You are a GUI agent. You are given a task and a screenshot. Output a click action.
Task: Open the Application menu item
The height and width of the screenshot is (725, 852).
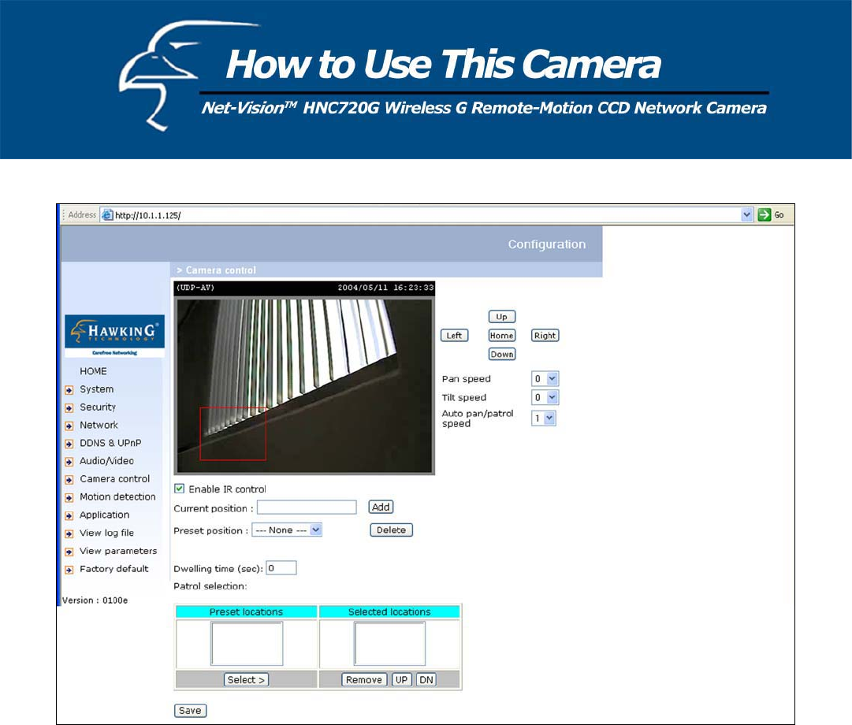104,515
